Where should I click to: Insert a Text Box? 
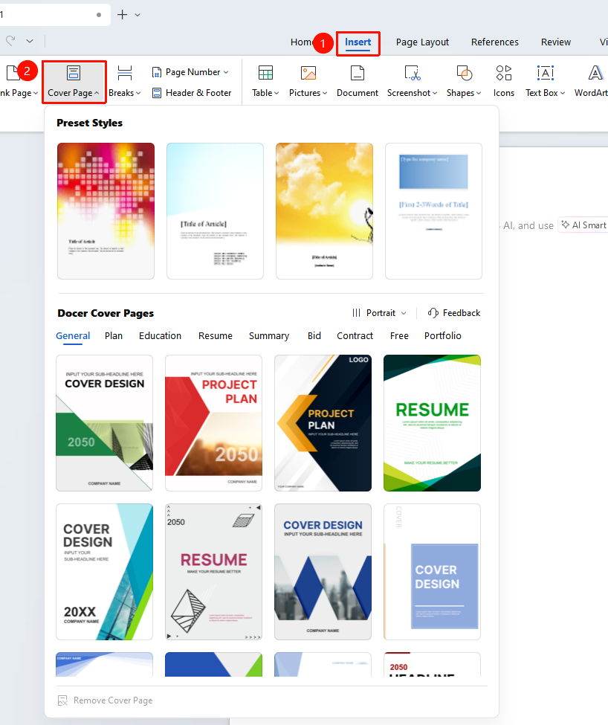coord(545,82)
